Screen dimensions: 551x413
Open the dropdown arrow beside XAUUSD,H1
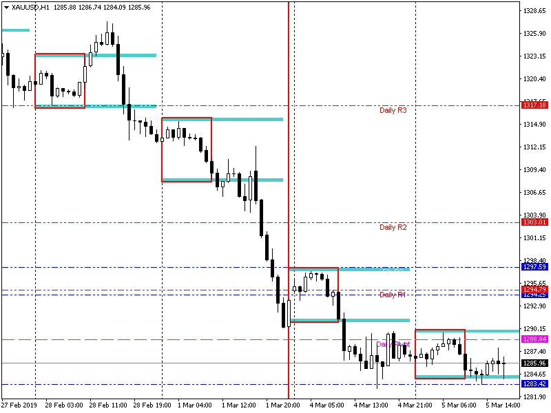pos(6,8)
